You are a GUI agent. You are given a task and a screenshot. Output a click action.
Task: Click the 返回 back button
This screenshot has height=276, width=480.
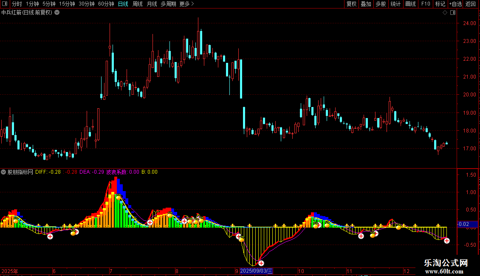(x=471, y=4)
